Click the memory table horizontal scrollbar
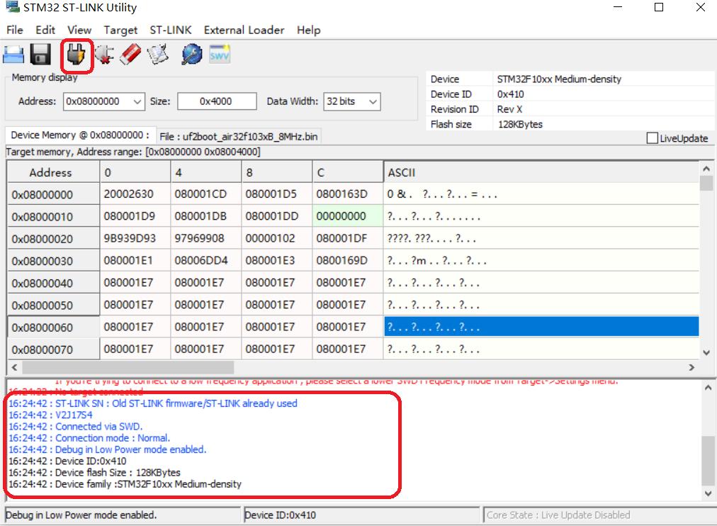Viewport: 717px width, 526px height. click(128, 367)
